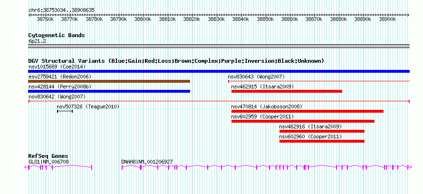Click the 38810k ruler tick label
Image resolution: width=423 pixels, height=194 pixels.
pos(167,19)
